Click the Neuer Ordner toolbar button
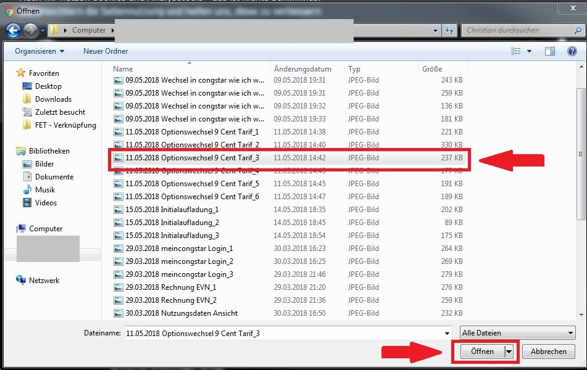The image size is (587, 370). [106, 51]
